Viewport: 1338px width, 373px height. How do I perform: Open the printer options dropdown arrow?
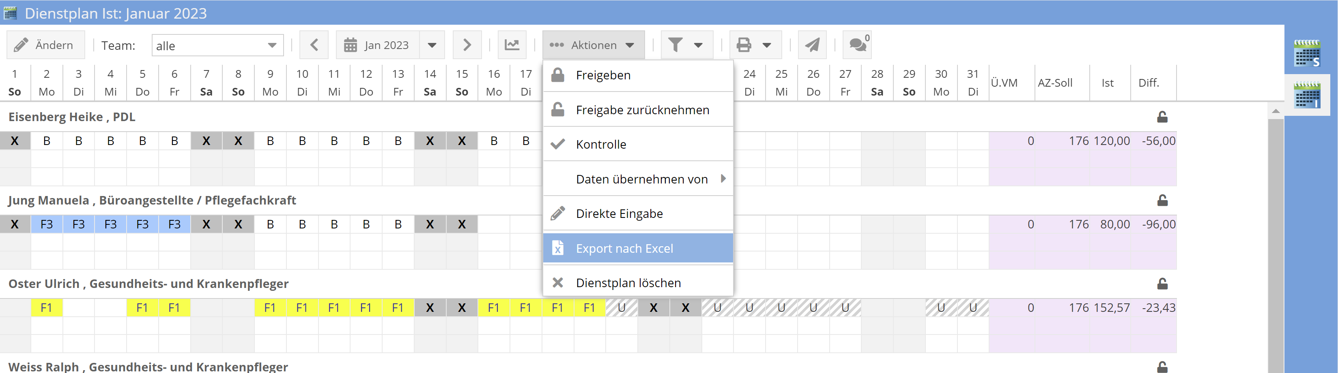(x=768, y=45)
